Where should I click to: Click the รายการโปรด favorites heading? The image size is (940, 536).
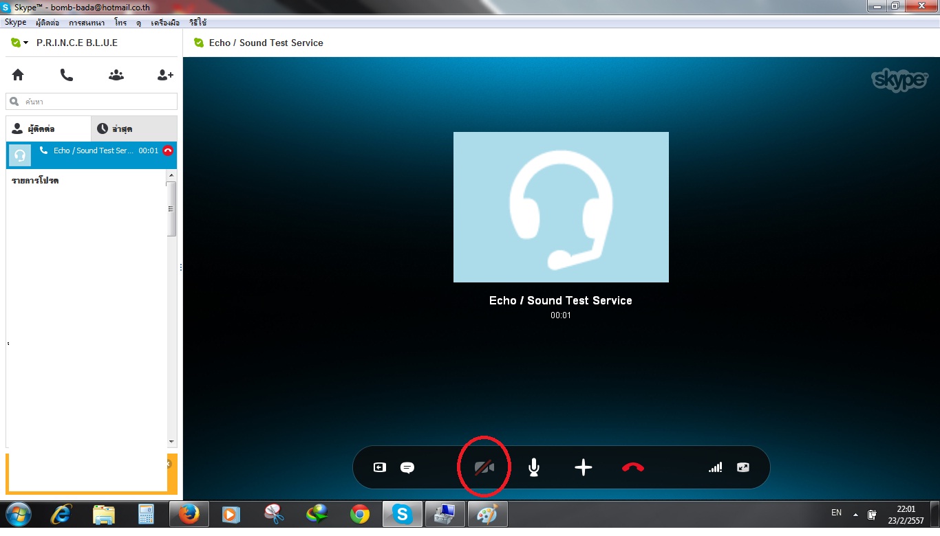[x=35, y=181]
